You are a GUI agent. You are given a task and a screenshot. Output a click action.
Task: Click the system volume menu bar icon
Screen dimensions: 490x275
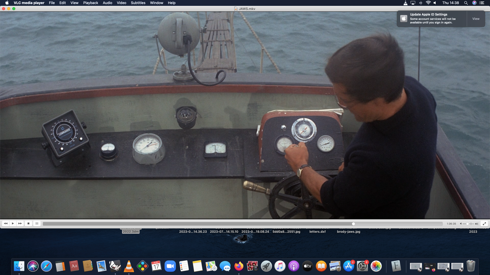coord(435,3)
